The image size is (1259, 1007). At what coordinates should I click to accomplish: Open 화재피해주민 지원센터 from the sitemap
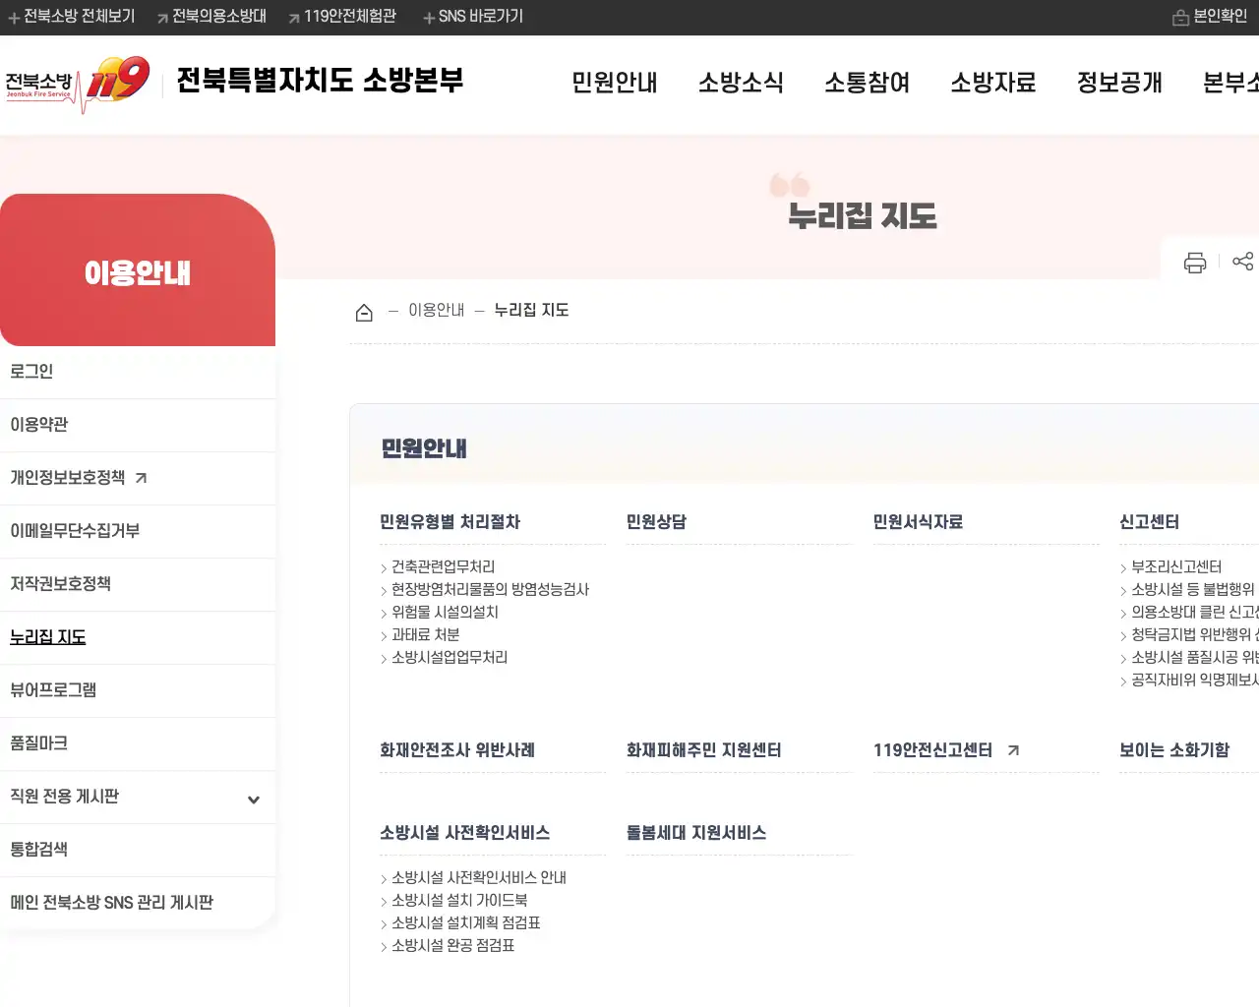(x=704, y=749)
